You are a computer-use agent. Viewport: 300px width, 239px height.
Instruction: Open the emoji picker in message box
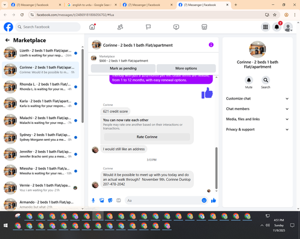[x=204, y=200]
